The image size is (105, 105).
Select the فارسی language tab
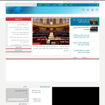(x=54, y=5)
